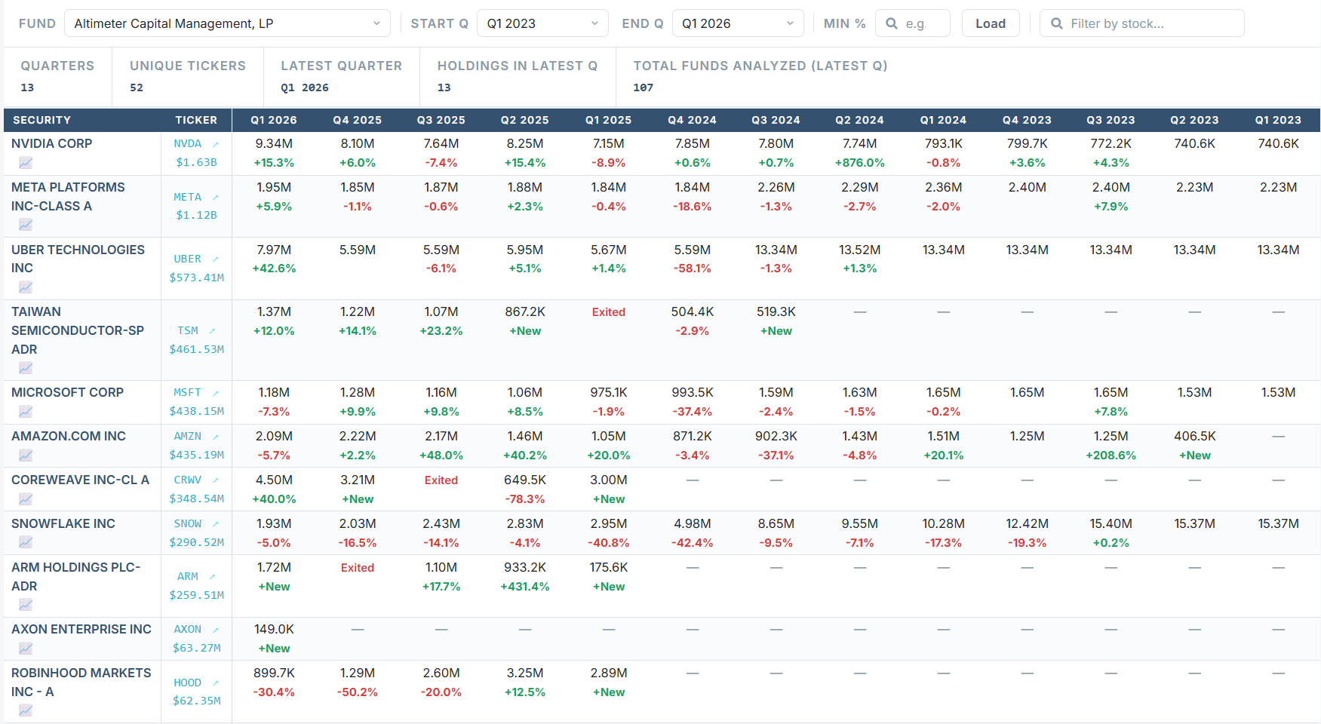Open UBER TECHNOLOGIES chart icon
The width and height of the screenshot is (1321, 724).
[x=26, y=287]
